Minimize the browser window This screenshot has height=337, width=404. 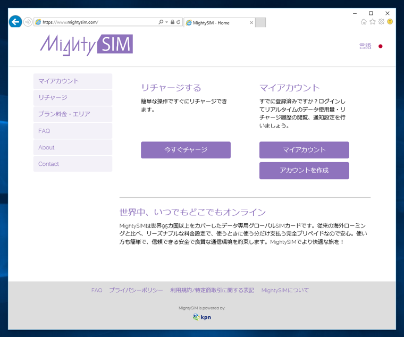(355, 13)
